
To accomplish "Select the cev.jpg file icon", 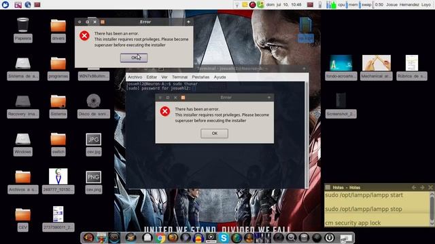I will point(94,140).
